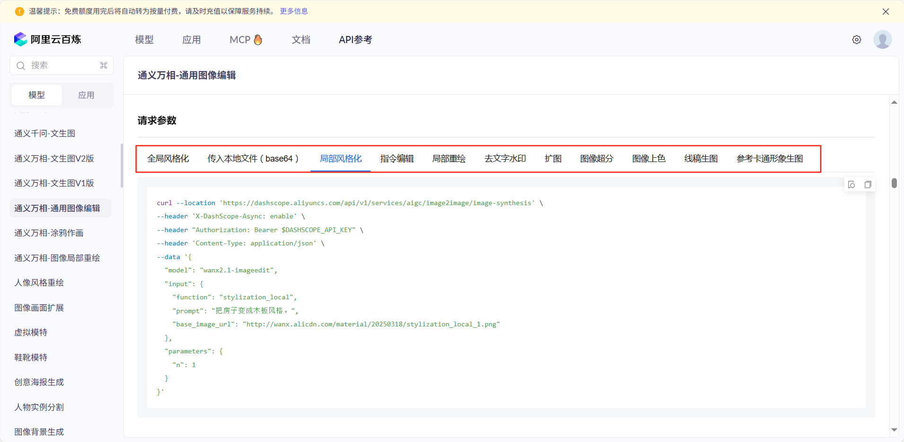Click the 请求参数 section heading

click(157, 120)
